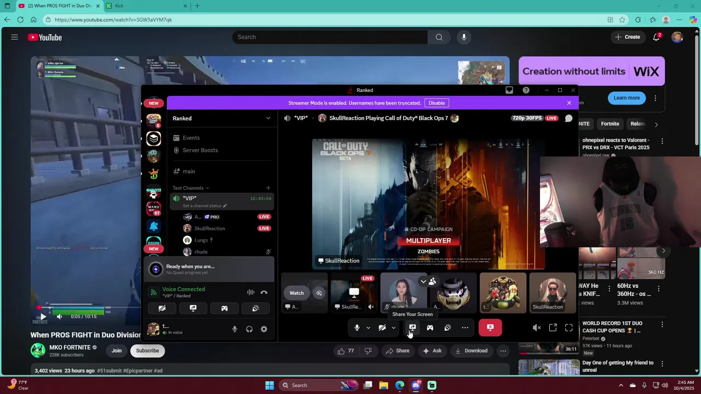Toggle camera button in Voice Connected panel
The image size is (701, 394).
162,309
